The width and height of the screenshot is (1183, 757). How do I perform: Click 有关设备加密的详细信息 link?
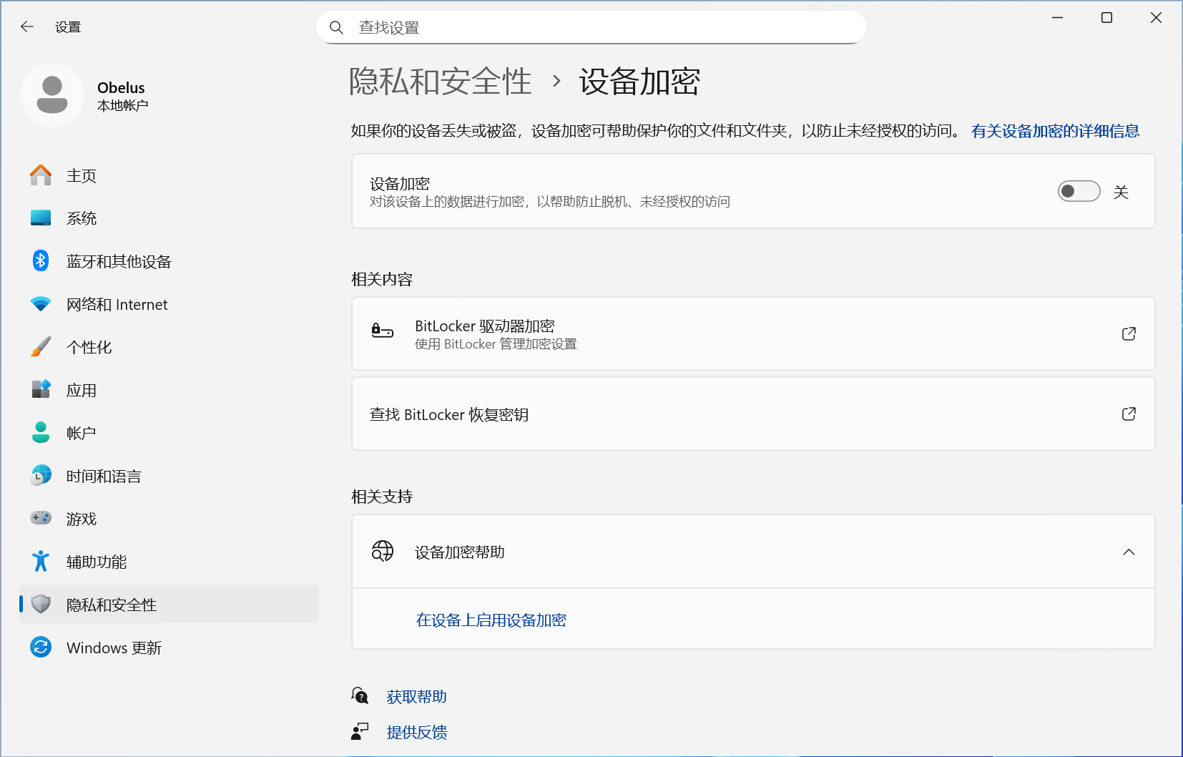coord(1055,131)
